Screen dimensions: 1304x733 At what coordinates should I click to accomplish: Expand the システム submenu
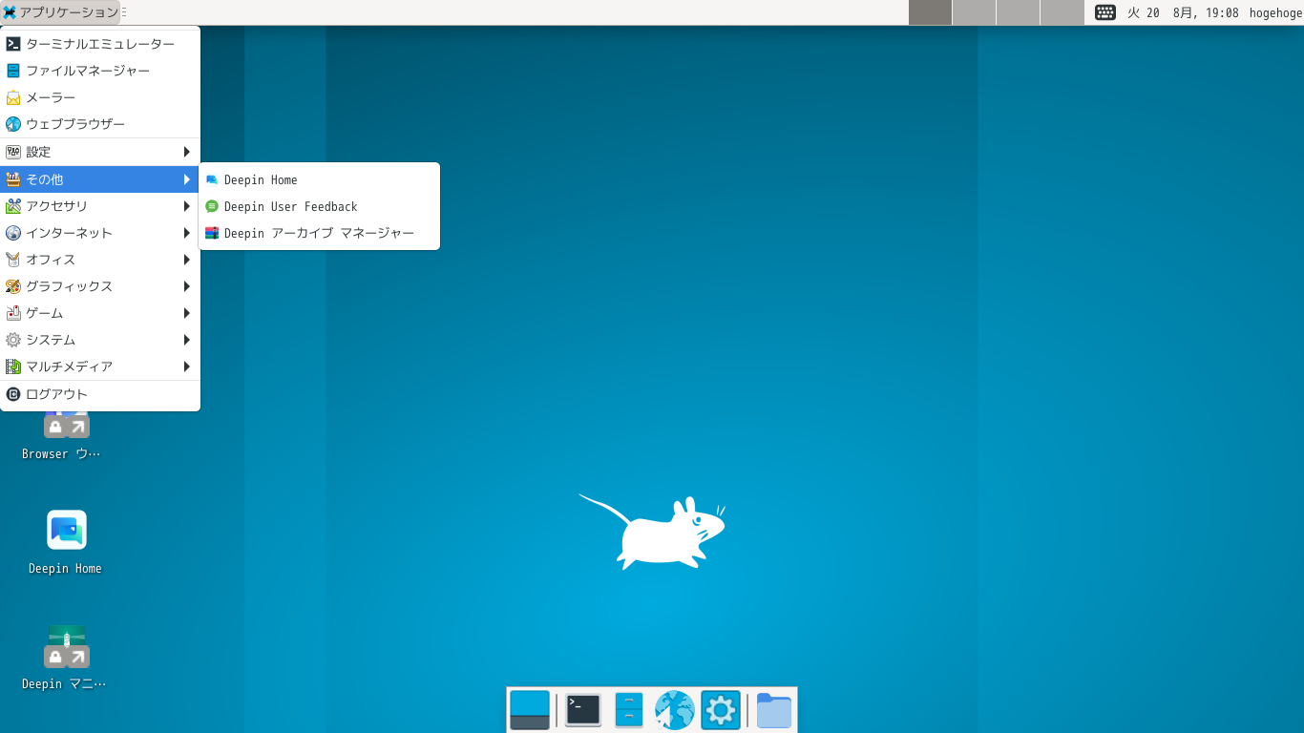(x=100, y=340)
